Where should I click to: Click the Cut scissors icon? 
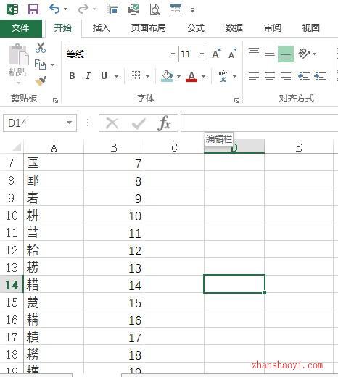[x=41, y=48]
